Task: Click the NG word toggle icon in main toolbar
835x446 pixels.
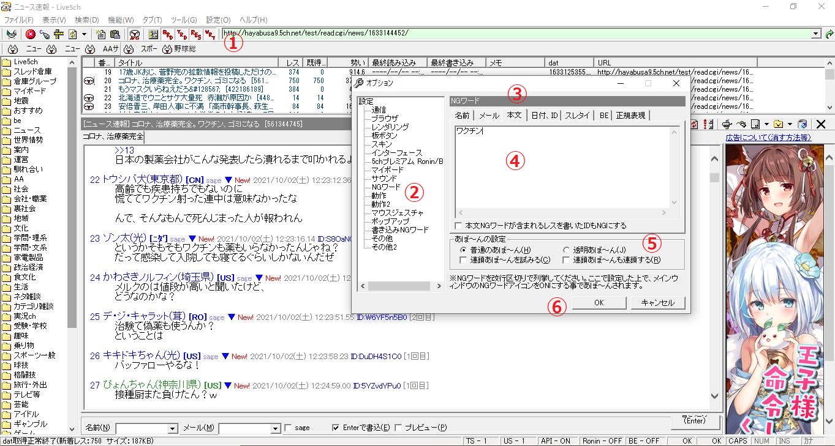Action: click(x=135, y=35)
